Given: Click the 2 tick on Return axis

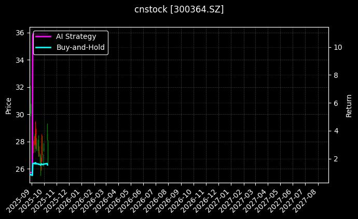Looking at the screenshot, I should (336, 159).
